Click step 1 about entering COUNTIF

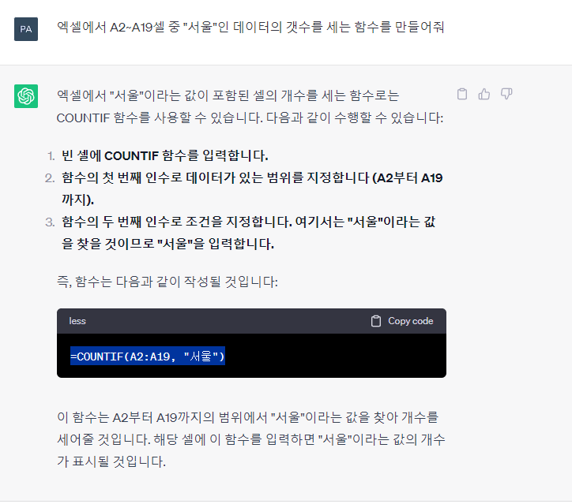[x=165, y=156]
